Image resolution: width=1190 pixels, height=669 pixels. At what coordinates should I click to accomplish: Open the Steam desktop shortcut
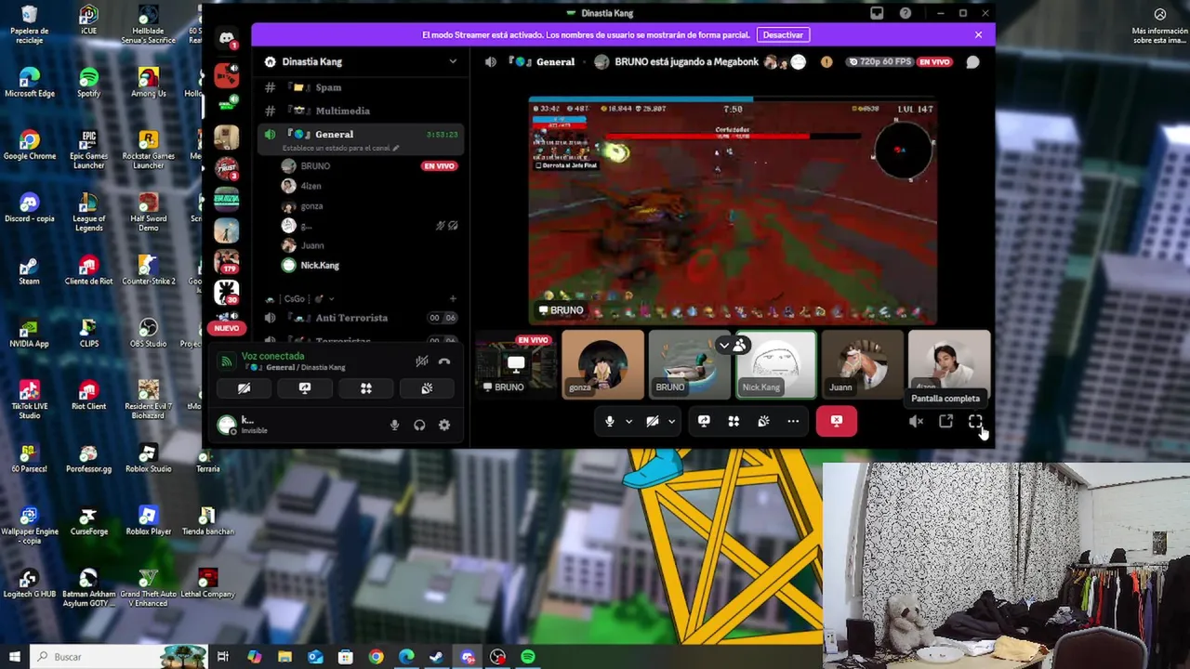coord(29,271)
